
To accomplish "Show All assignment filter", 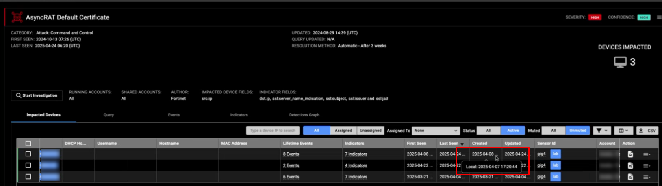I will (316, 131).
